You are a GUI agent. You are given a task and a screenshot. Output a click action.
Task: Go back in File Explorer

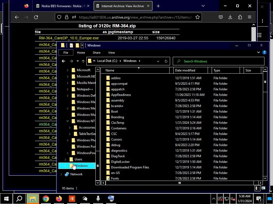click(63, 61)
